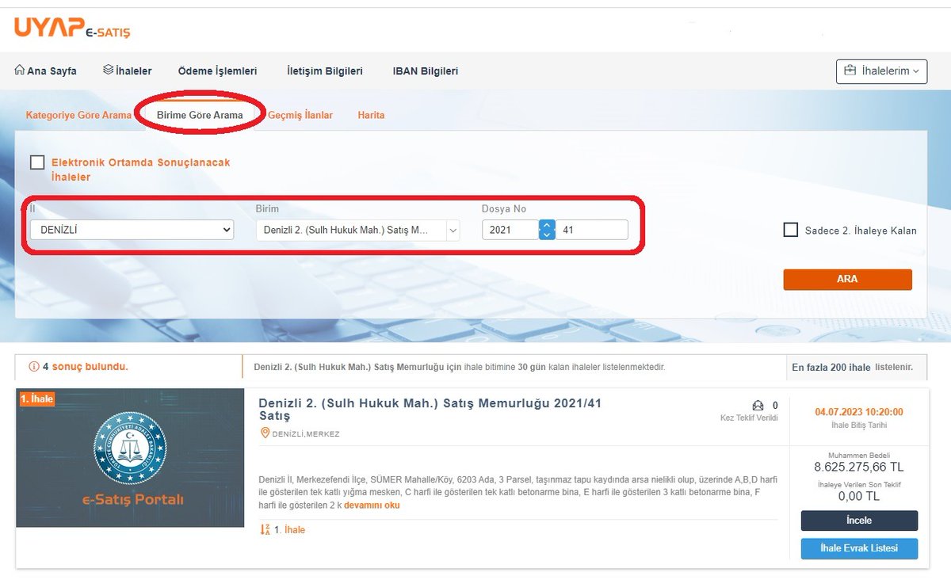Open the Ana Sayfa home link
This screenshot has width=951, height=580.
click(46, 71)
